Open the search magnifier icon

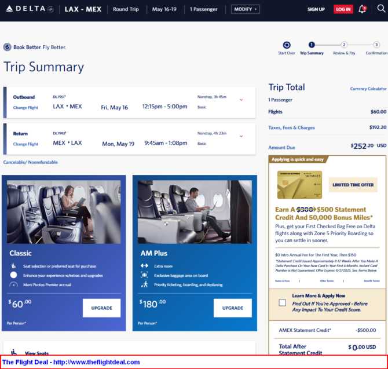381,9
